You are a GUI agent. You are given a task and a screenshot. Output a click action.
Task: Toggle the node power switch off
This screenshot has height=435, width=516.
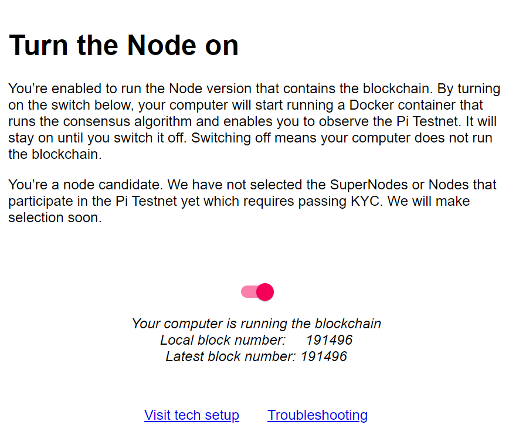pos(265,292)
